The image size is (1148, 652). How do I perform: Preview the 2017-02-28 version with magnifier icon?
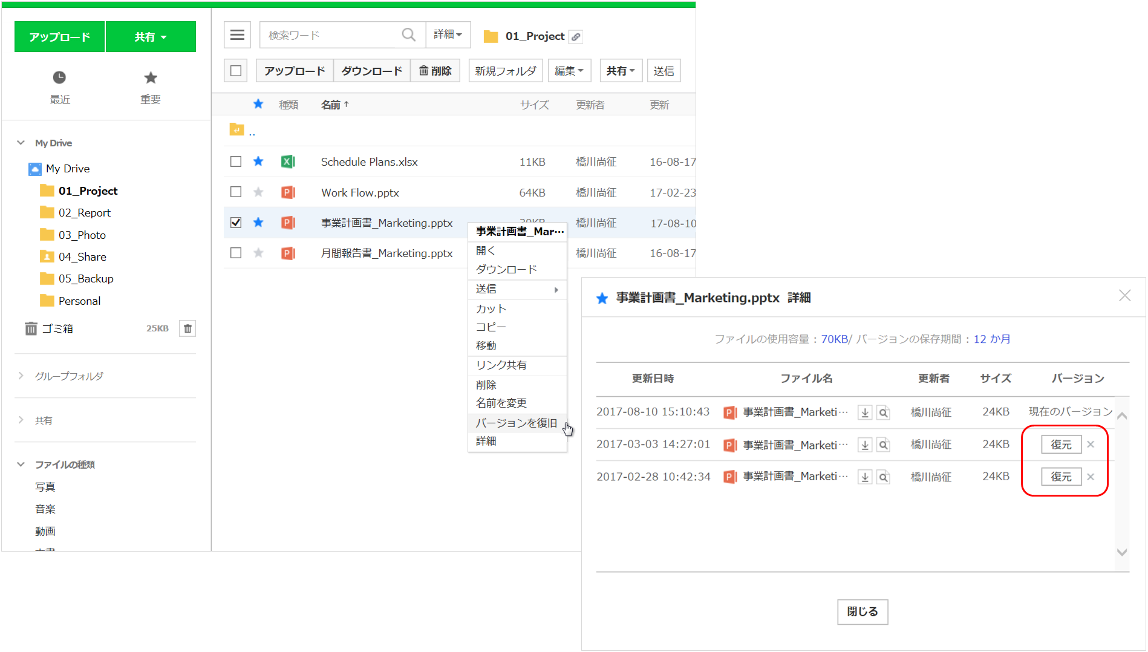(883, 477)
